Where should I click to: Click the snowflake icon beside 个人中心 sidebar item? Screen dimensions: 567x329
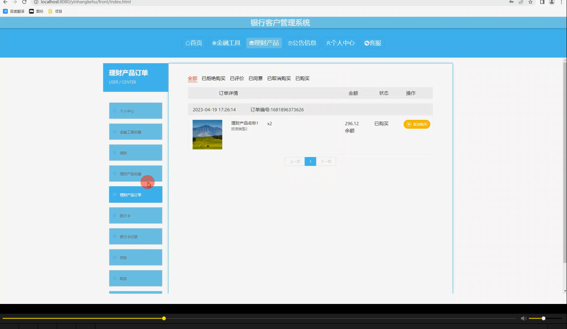114,111
